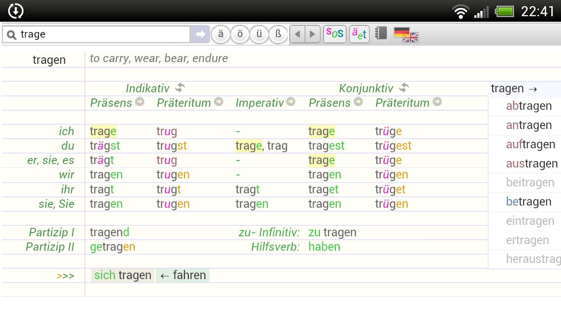This screenshot has width=561, height=315.
Task: Insert the ö character
Action: pyautogui.click(x=240, y=34)
